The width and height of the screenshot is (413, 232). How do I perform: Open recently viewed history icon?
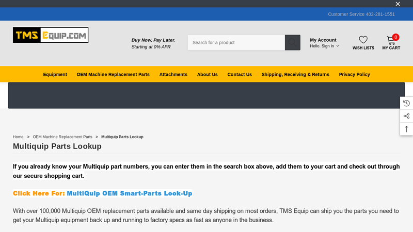click(406, 103)
